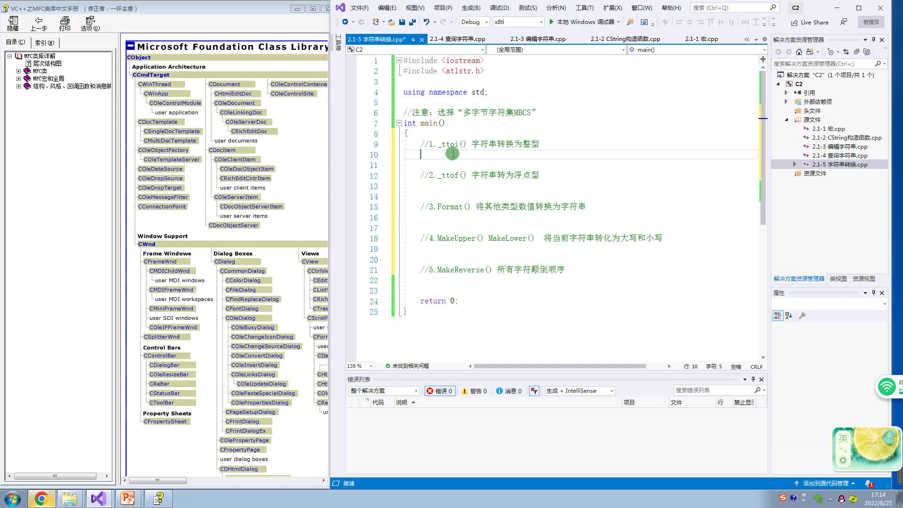
Task: Switch to the Index tab in MFC help
Action: tap(45, 42)
